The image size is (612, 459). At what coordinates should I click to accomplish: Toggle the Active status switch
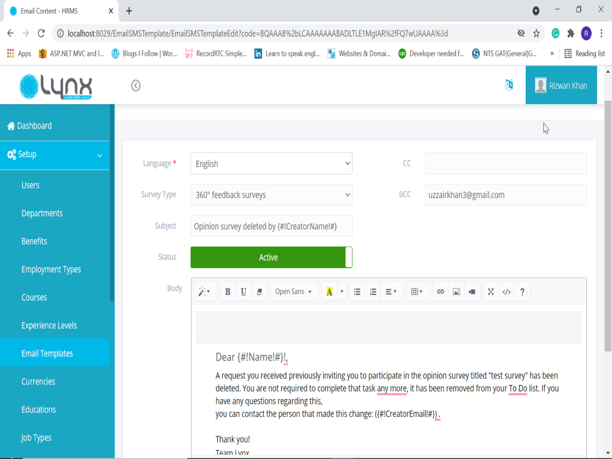point(271,257)
